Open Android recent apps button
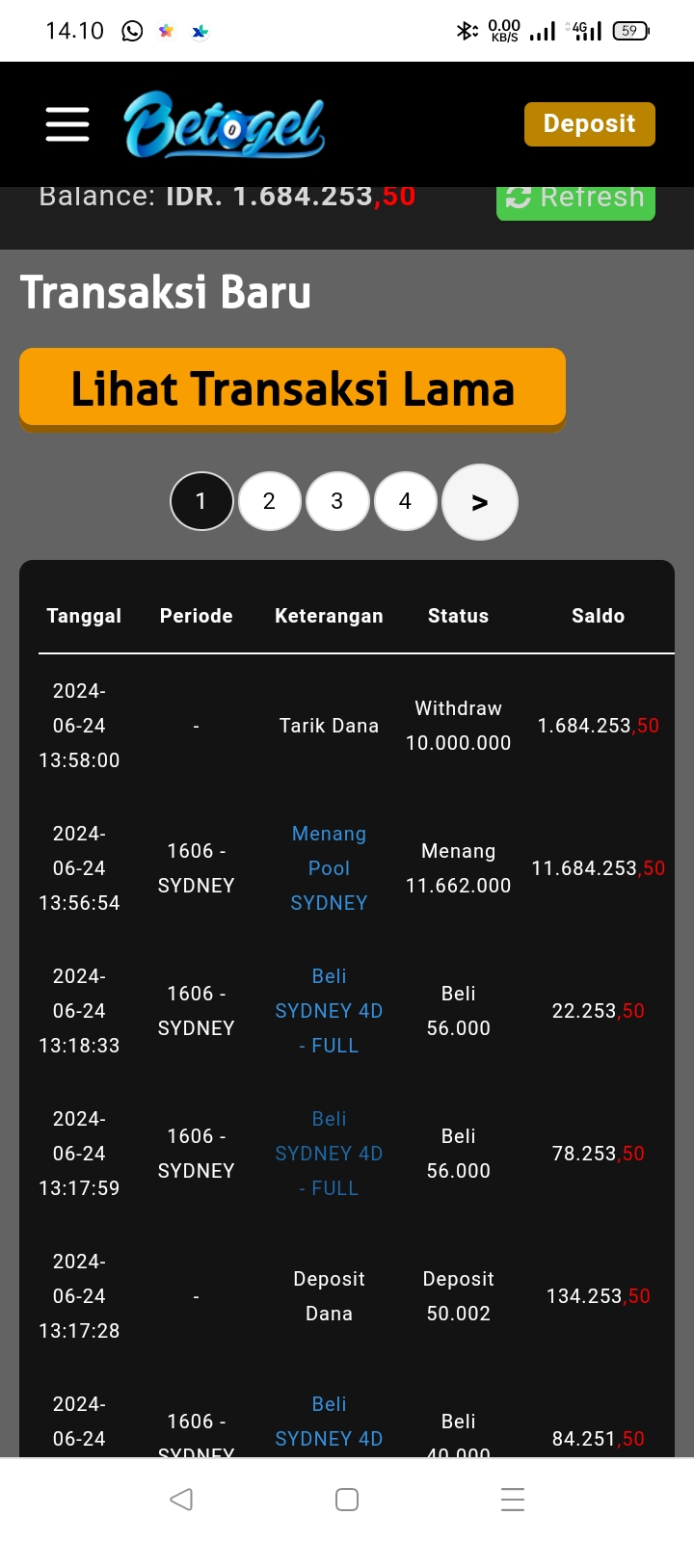 [512, 1499]
